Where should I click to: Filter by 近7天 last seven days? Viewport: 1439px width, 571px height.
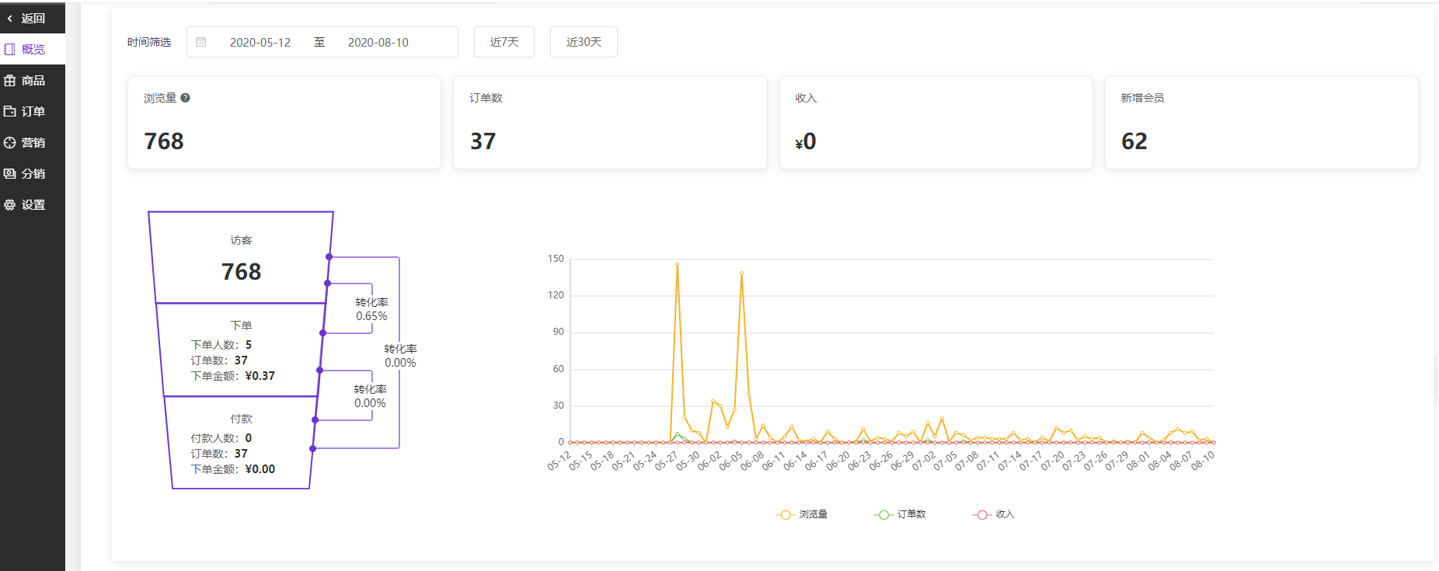click(x=504, y=42)
